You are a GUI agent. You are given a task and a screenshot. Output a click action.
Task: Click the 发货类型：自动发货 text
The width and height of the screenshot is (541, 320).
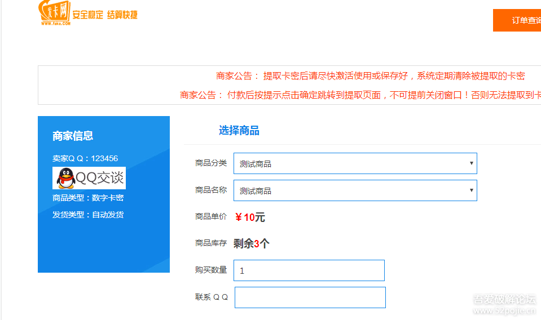pos(88,215)
